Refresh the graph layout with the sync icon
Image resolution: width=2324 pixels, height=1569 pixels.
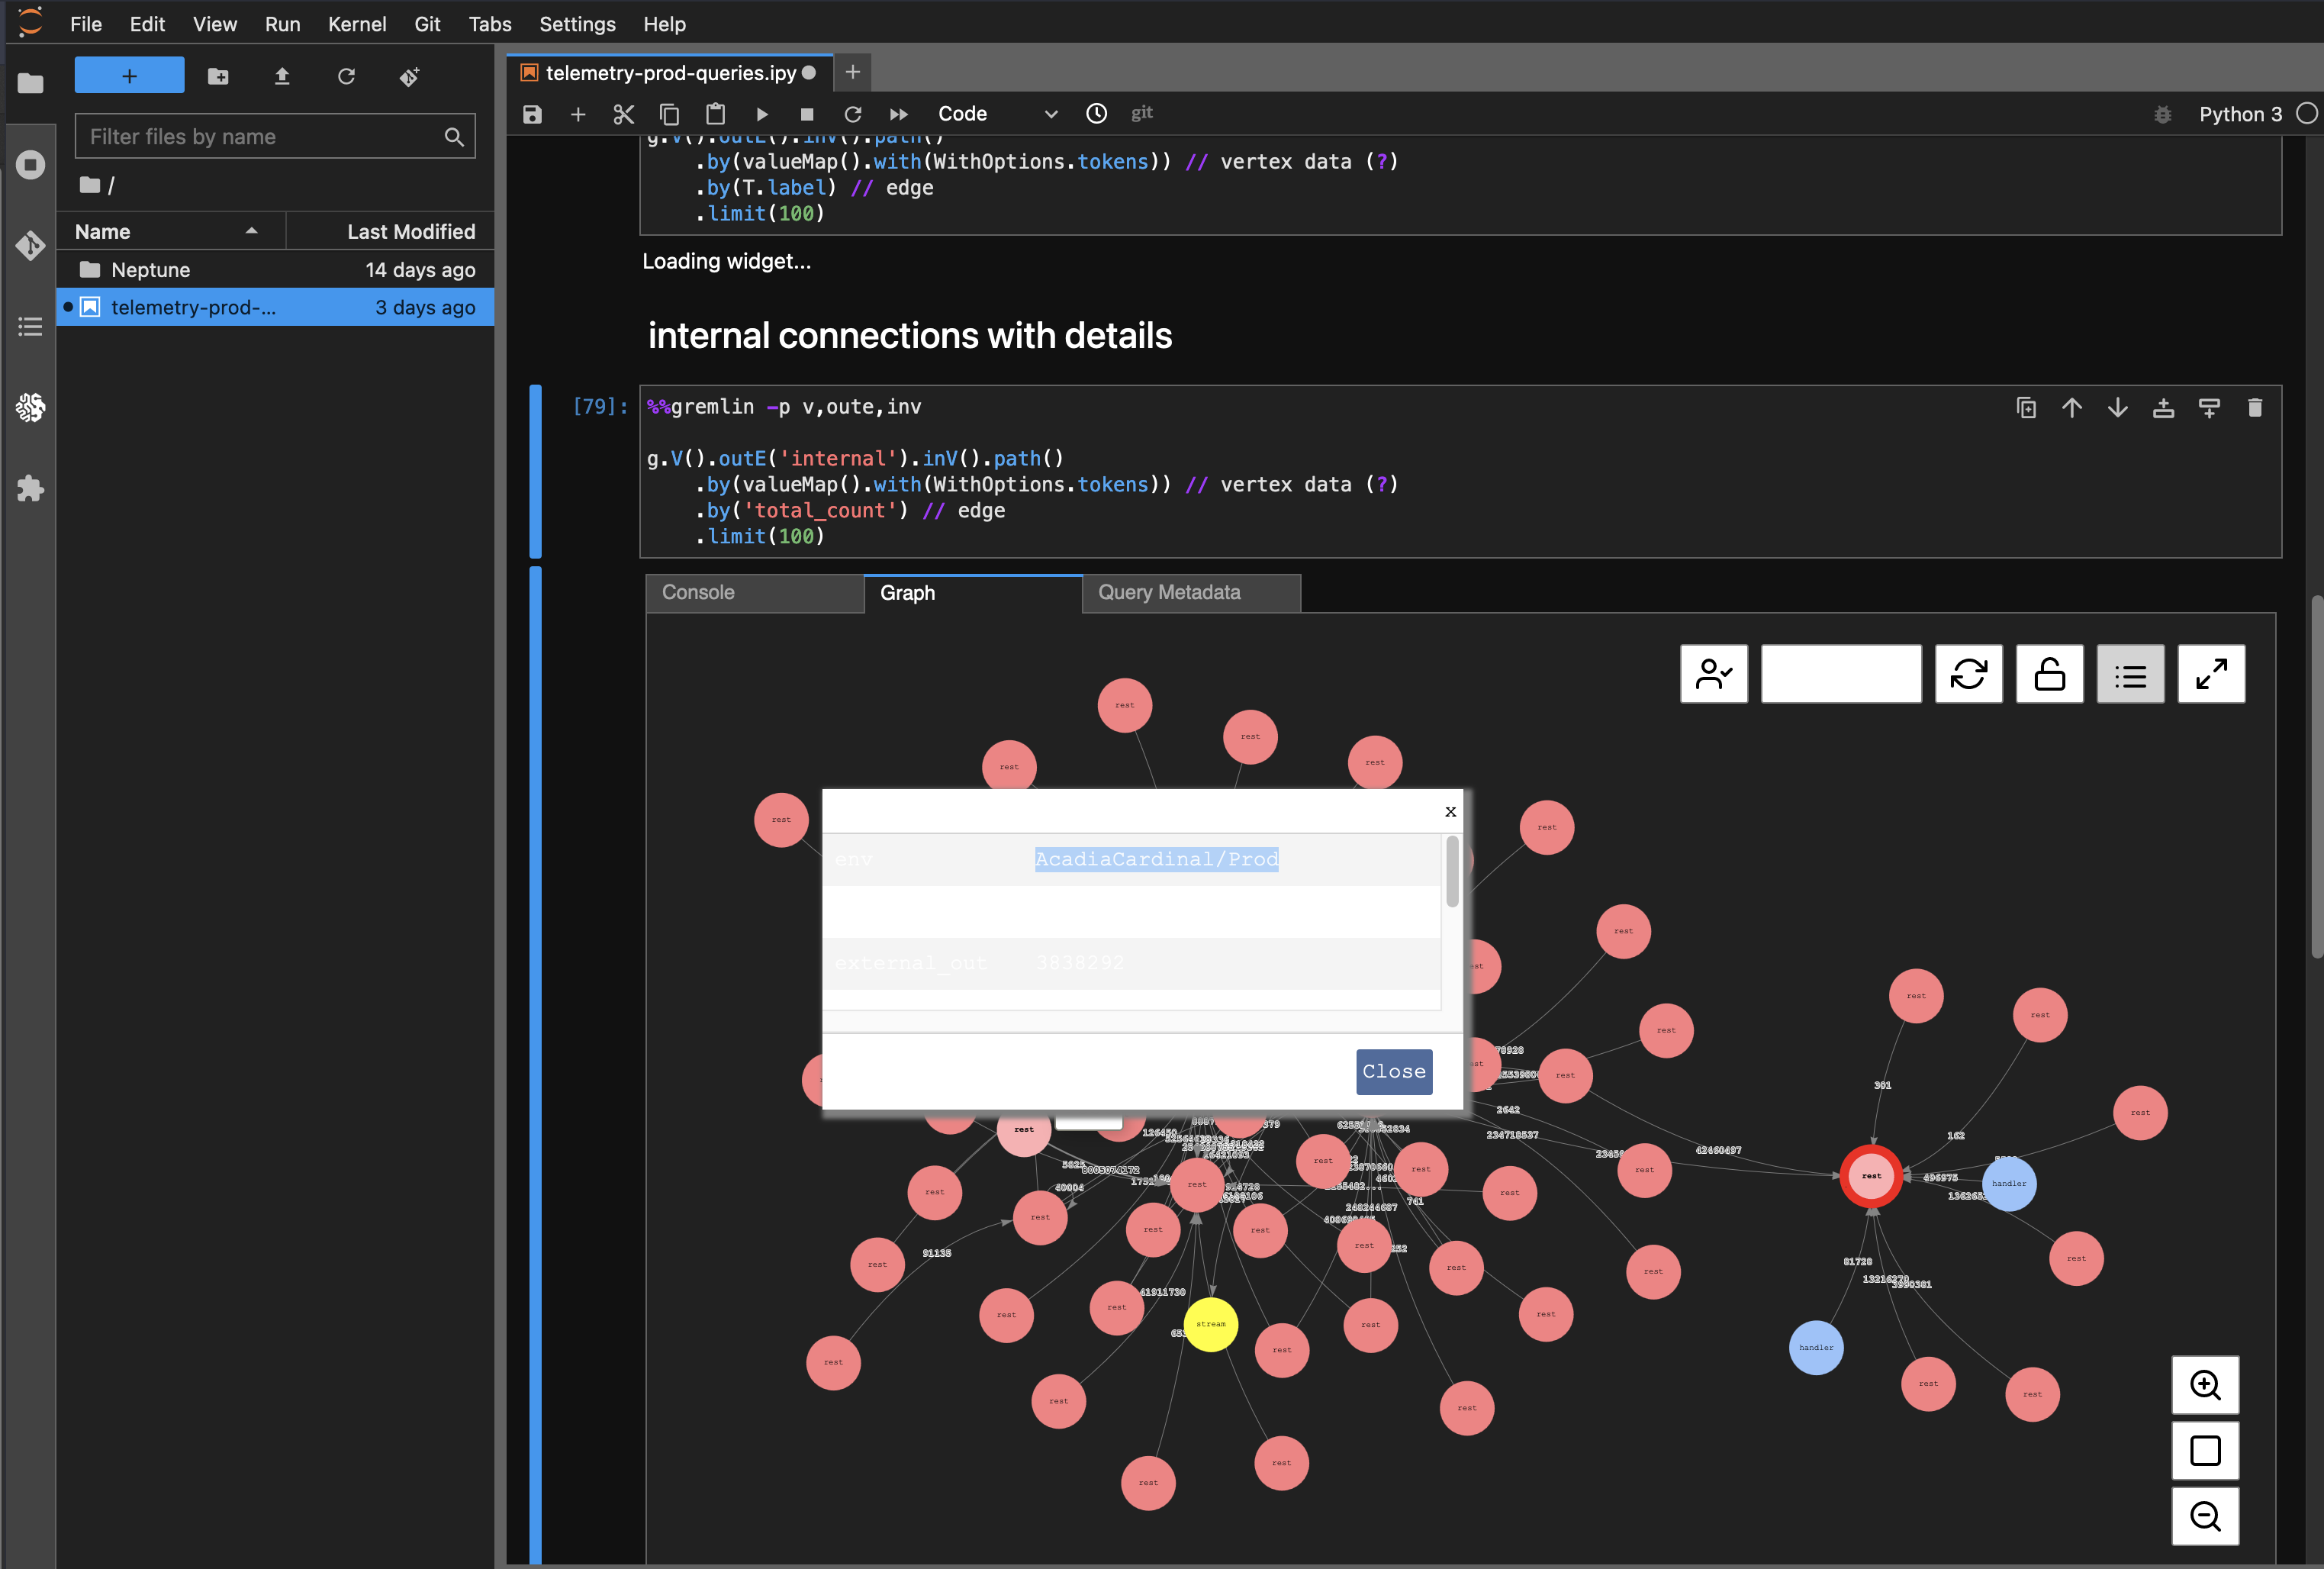pyautogui.click(x=1969, y=674)
